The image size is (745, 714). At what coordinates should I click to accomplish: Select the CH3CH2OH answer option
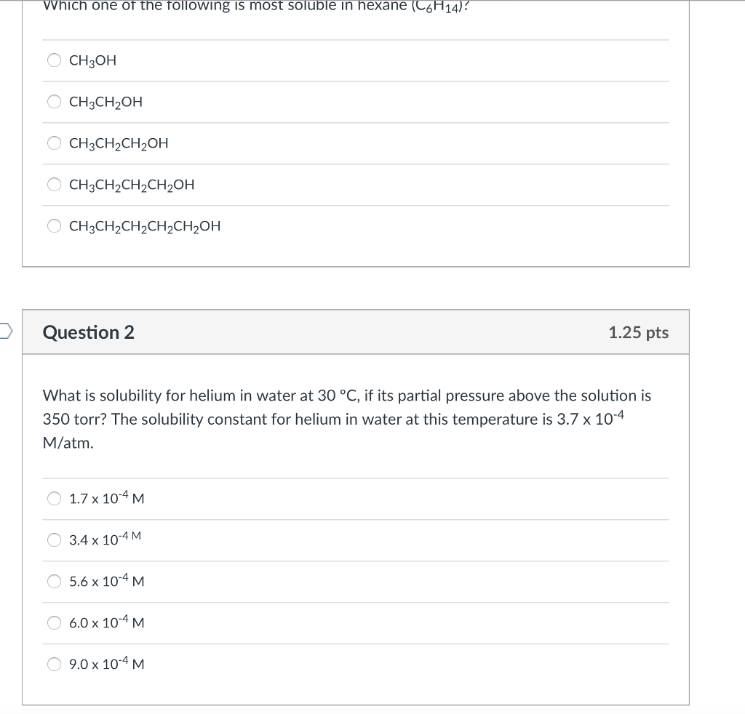(54, 102)
